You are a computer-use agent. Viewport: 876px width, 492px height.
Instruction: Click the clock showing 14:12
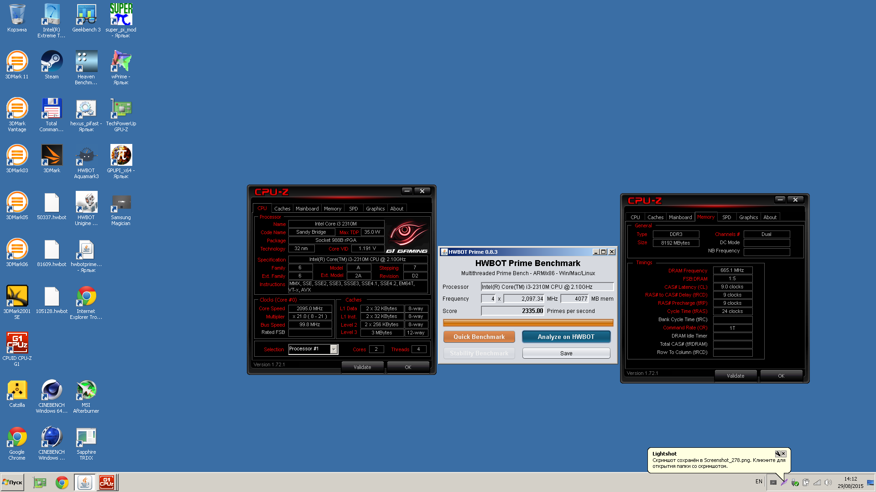tap(850, 479)
